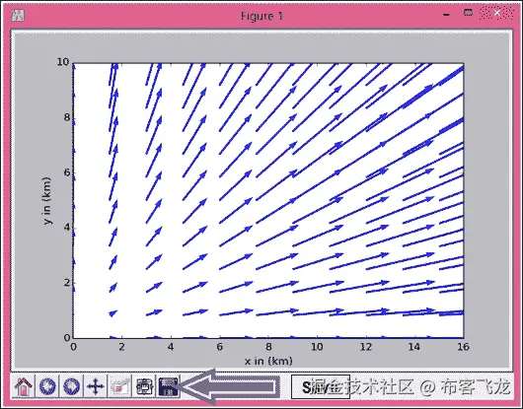Select the Zoom to rectangle tool
Image resolution: width=523 pixels, height=409 pixels.
(x=119, y=386)
